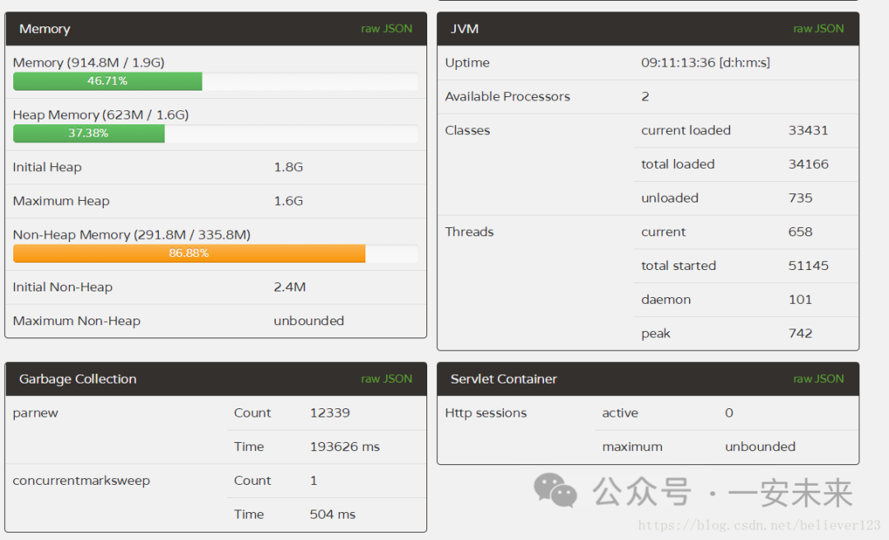Select active sessions value 0
Screen dimensions: 889x540
(x=729, y=413)
